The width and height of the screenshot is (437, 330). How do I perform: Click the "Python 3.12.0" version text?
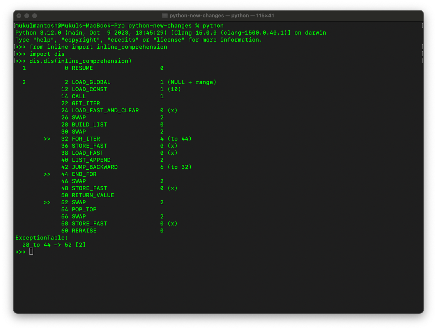coord(38,33)
